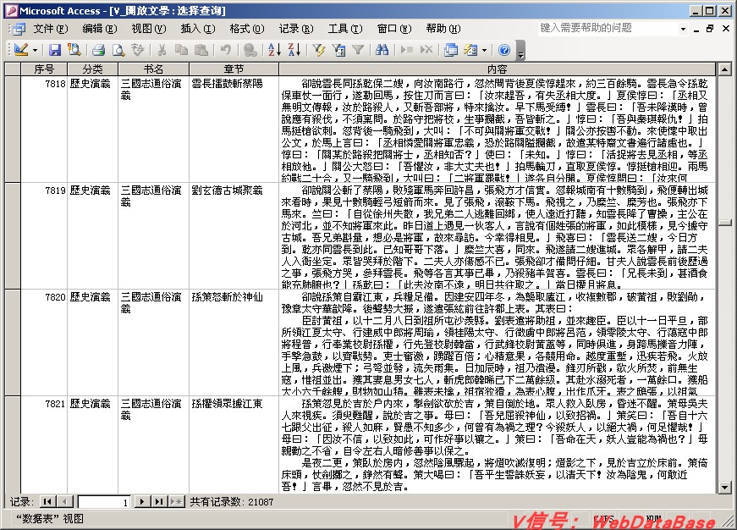Open the 窗口 menu

click(394, 29)
